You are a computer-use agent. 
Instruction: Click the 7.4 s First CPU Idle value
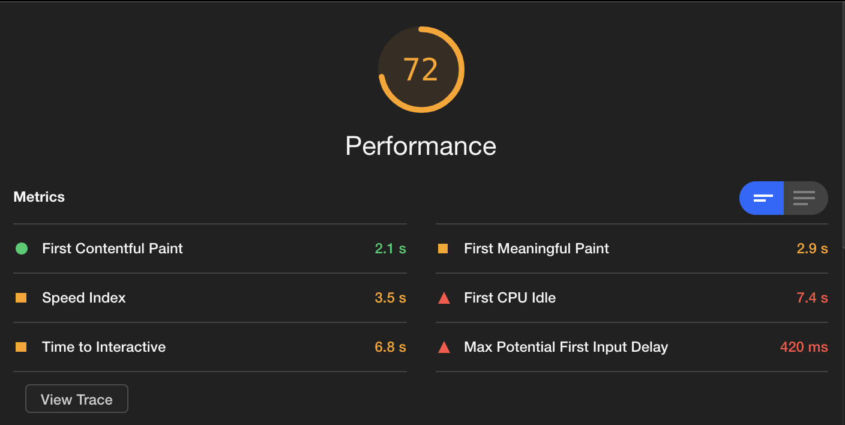pyautogui.click(x=813, y=298)
